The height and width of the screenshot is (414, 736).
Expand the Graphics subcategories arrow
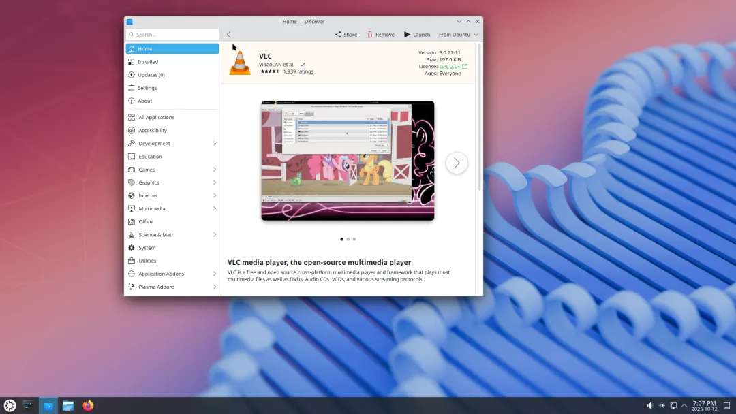point(215,182)
